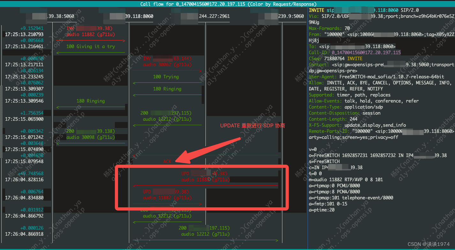Click the 'Allow-Events: talk, hold, conference, refer' line
Viewport: 455px width, 250px height.
[x=364, y=101]
